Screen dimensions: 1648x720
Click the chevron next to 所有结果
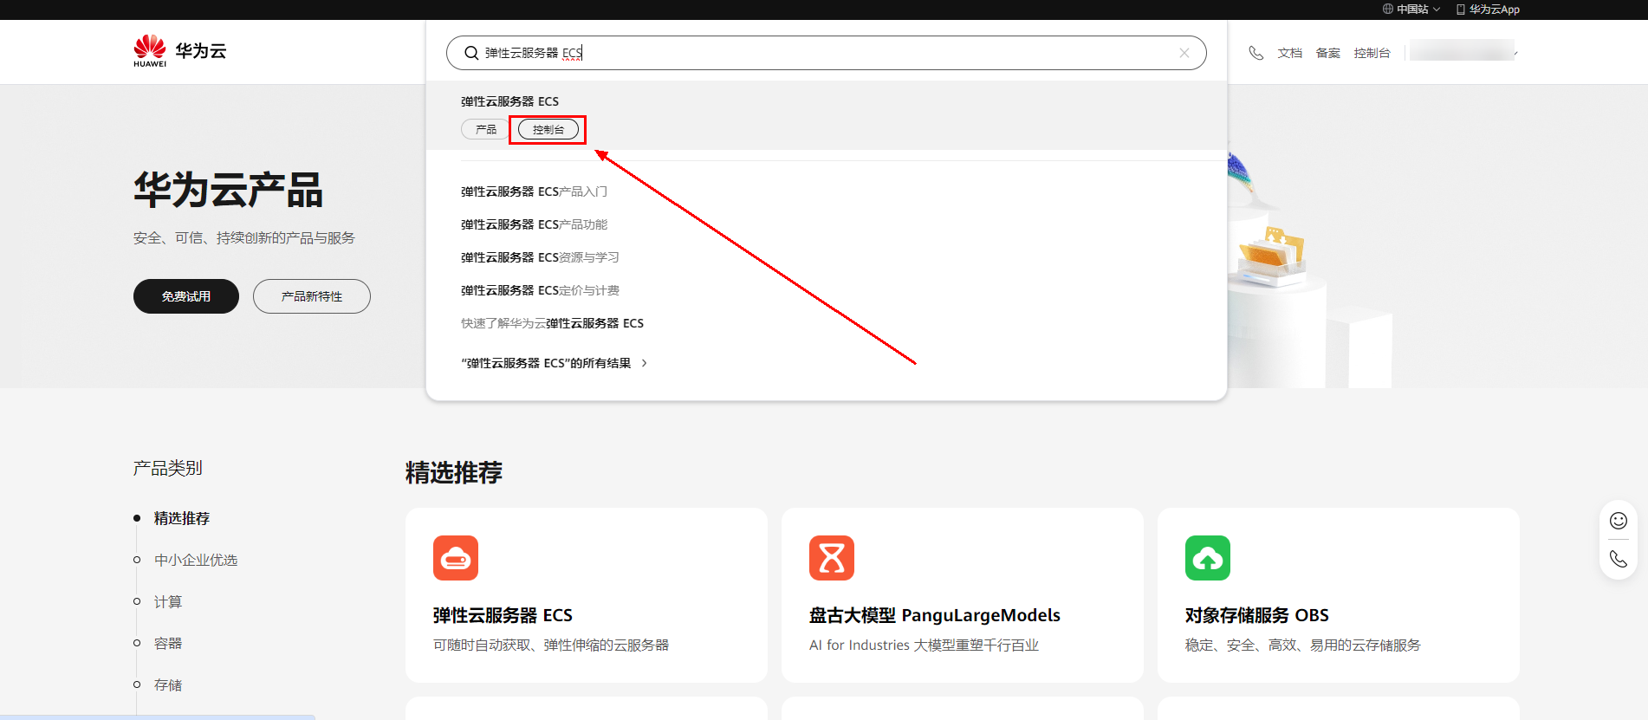644,363
